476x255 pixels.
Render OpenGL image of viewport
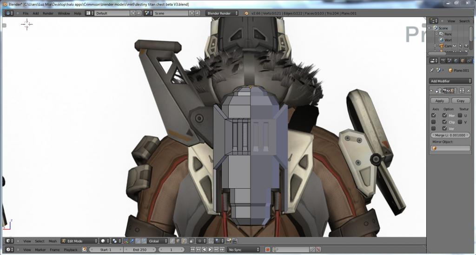228,241
